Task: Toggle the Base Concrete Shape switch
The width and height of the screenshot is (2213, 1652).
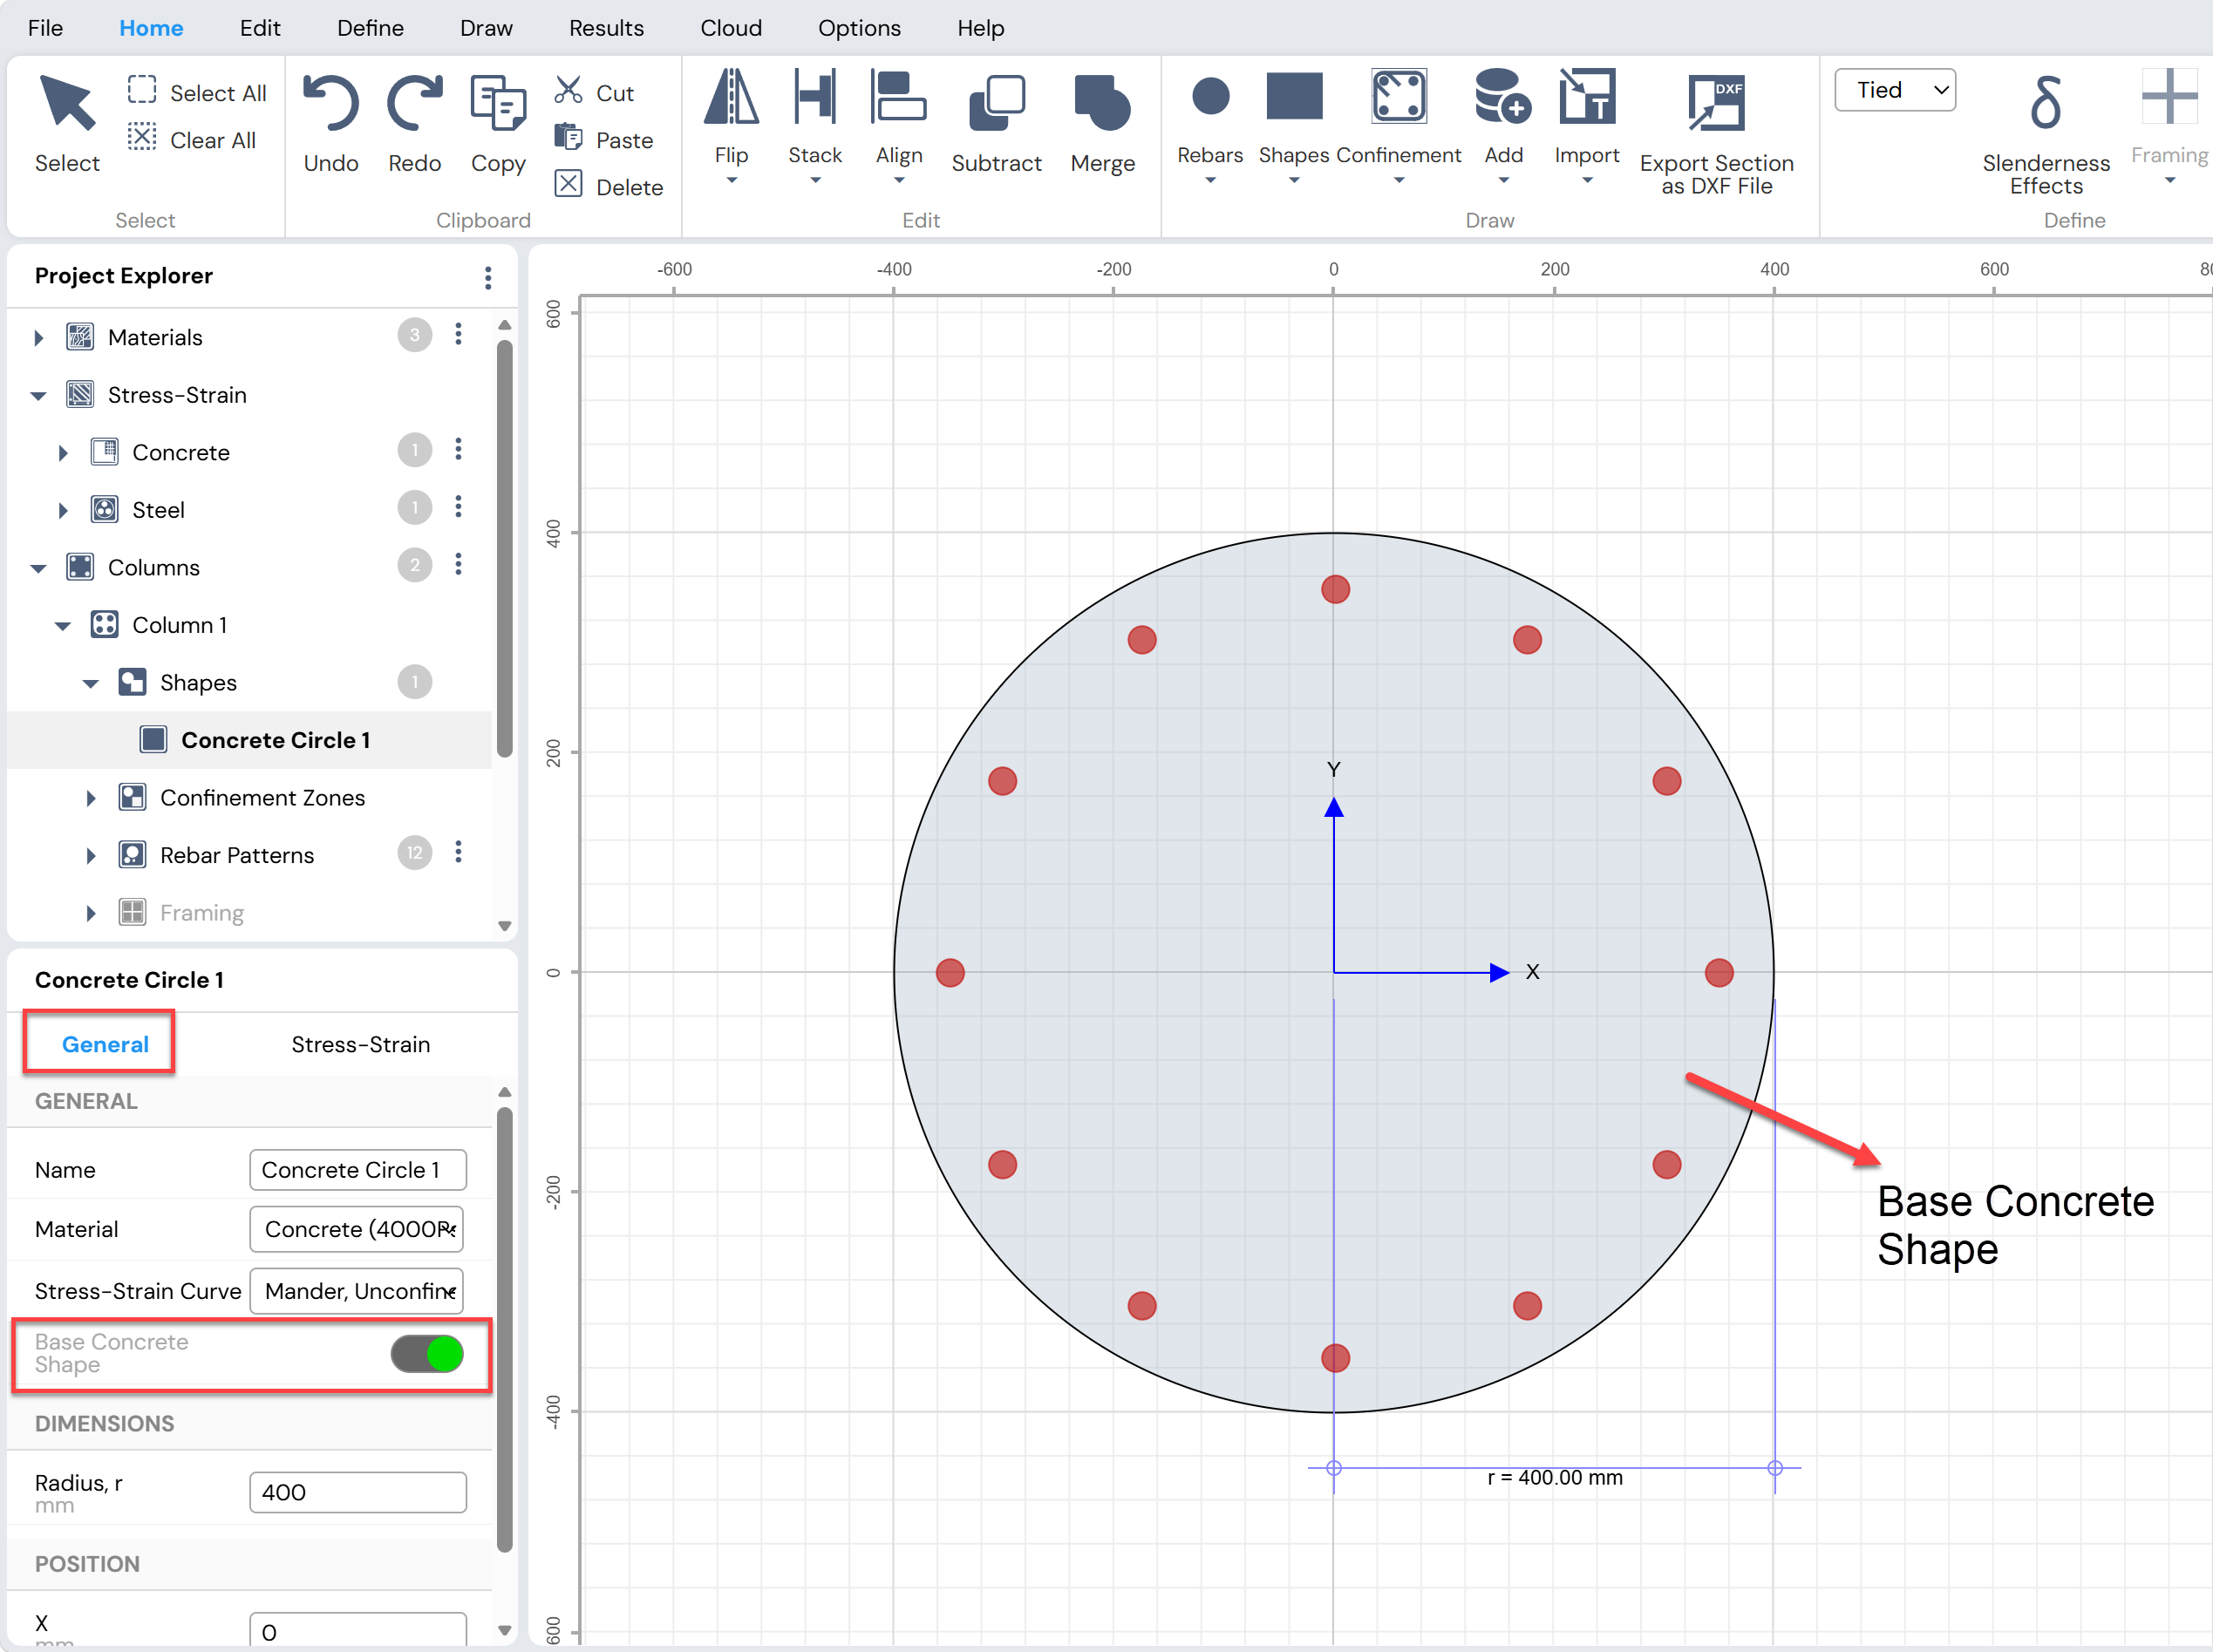Action: coord(427,1354)
